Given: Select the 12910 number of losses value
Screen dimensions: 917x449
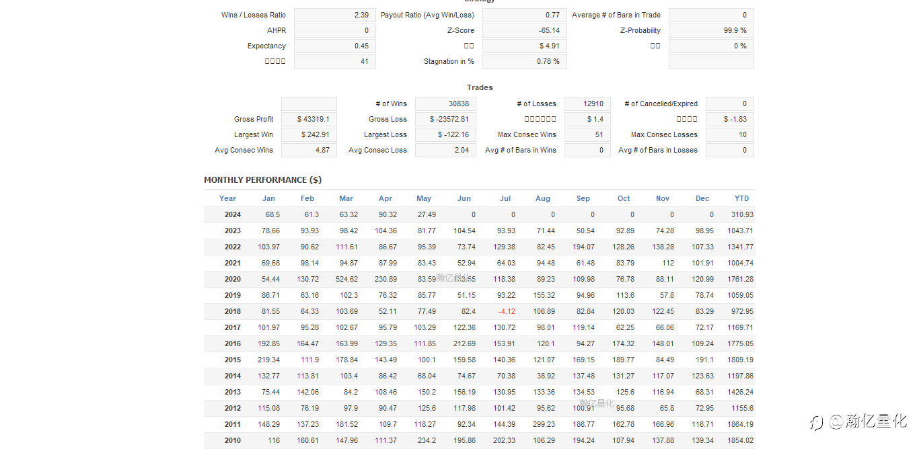Looking at the screenshot, I should coord(587,104).
